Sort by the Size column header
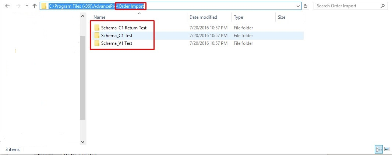The width and height of the screenshot is (392, 155). (282, 17)
